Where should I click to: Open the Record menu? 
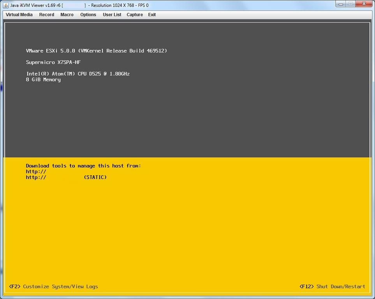click(46, 15)
